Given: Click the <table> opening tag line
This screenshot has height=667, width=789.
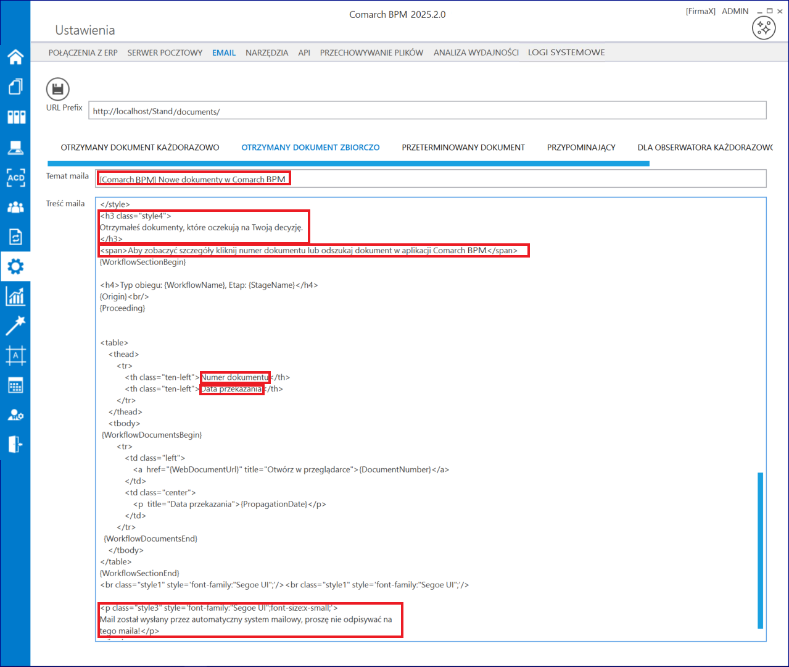Looking at the screenshot, I should (x=114, y=343).
